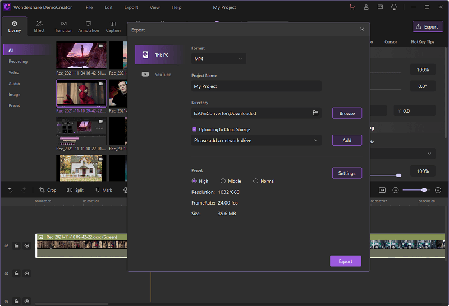449x306 pixels.
Task: Click the timeline zoom-in plus icon
Action: tap(438, 190)
